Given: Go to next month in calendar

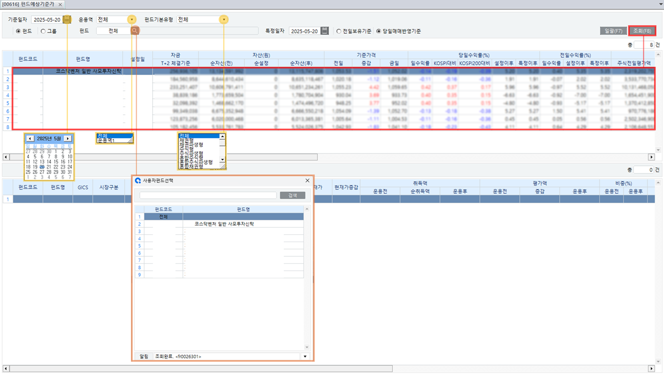Looking at the screenshot, I should [68, 139].
